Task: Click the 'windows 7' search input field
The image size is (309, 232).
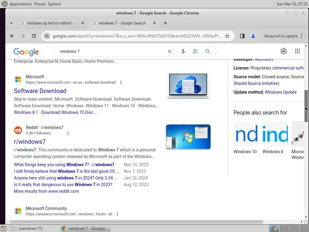Action: tap(112, 51)
